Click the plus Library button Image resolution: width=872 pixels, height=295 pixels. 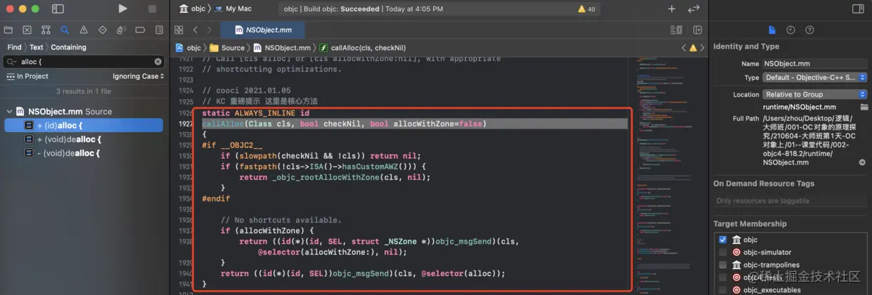[672, 9]
